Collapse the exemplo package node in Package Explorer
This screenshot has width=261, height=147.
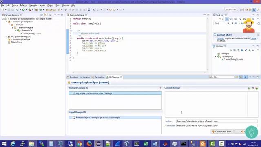pos(9,24)
